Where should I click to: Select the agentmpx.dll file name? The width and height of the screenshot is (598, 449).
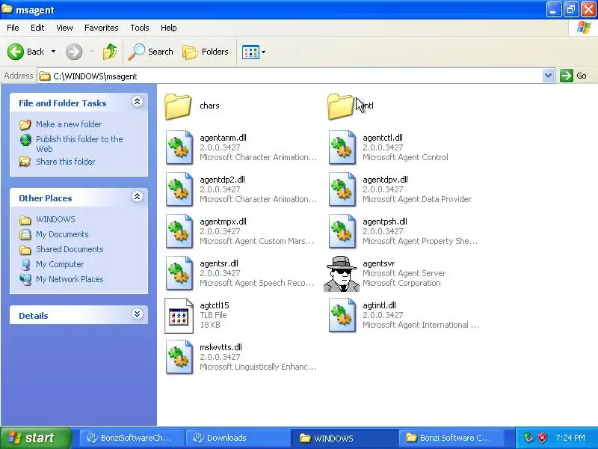click(x=223, y=222)
